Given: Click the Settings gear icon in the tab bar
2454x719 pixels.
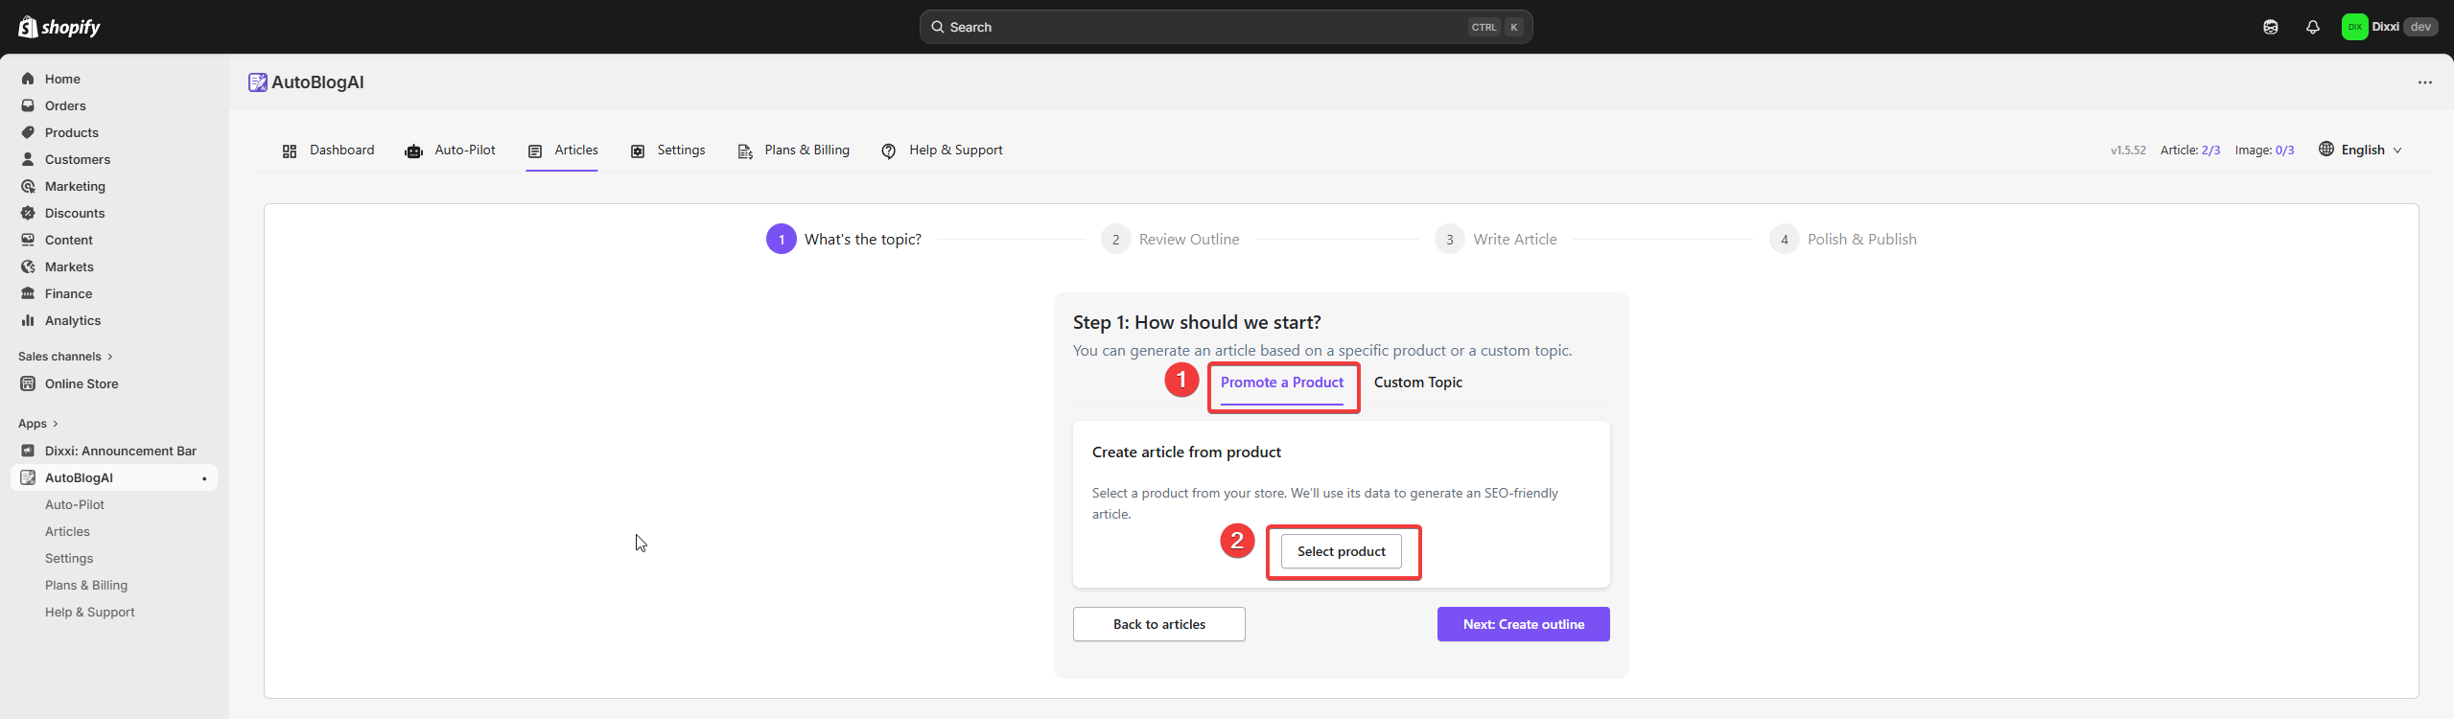Looking at the screenshot, I should (x=638, y=151).
